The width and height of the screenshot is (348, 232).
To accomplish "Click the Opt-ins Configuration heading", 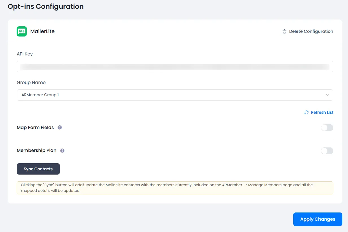I will click(45, 6).
